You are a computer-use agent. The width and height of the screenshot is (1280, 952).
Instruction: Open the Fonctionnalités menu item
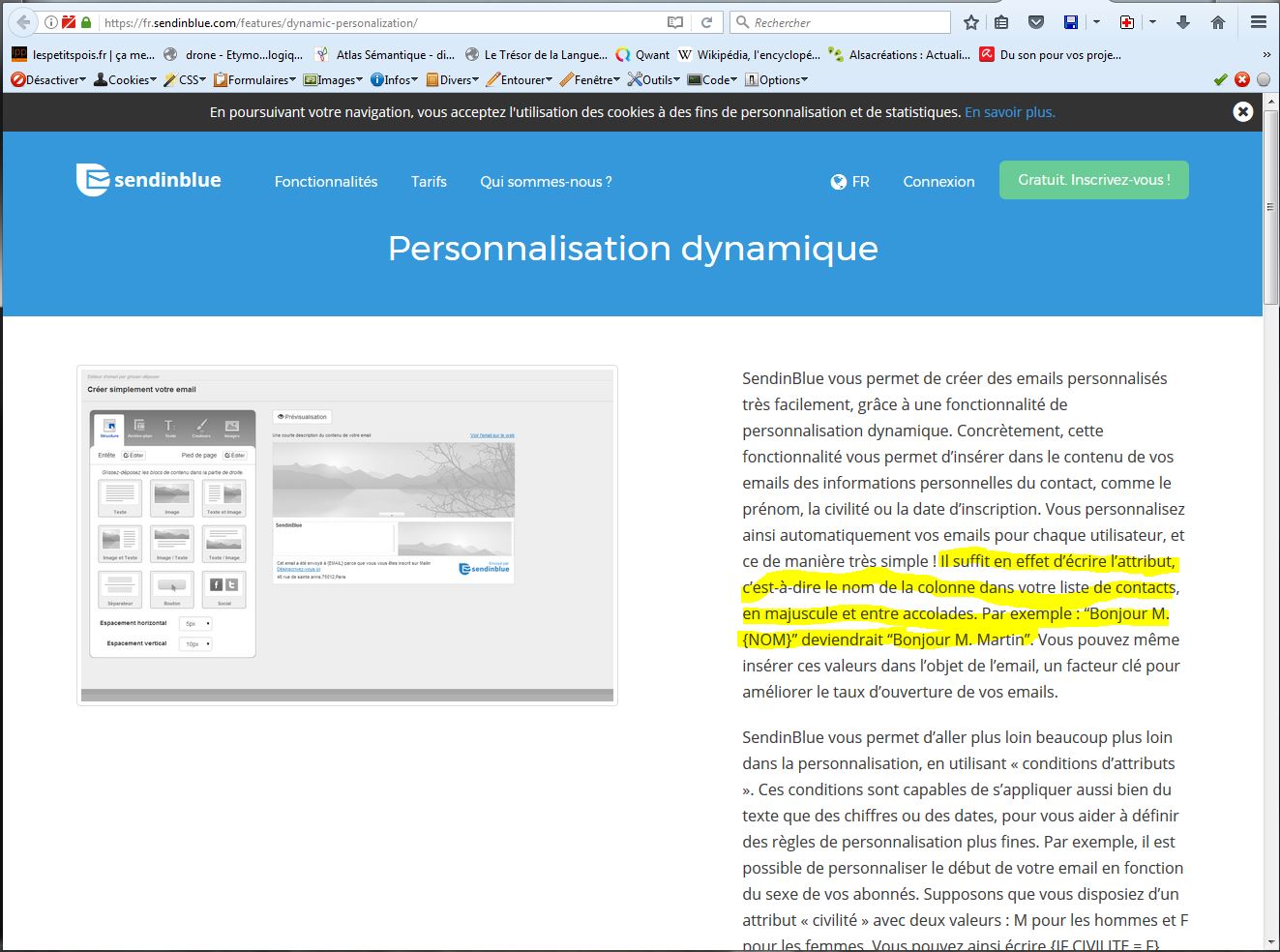pos(326,182)
